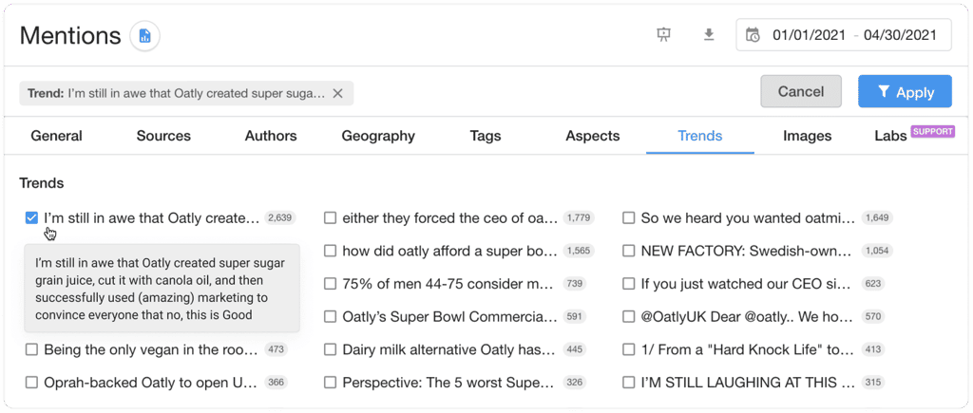
Task: Click the 623 count badge
Action: (x=873, y=284)
